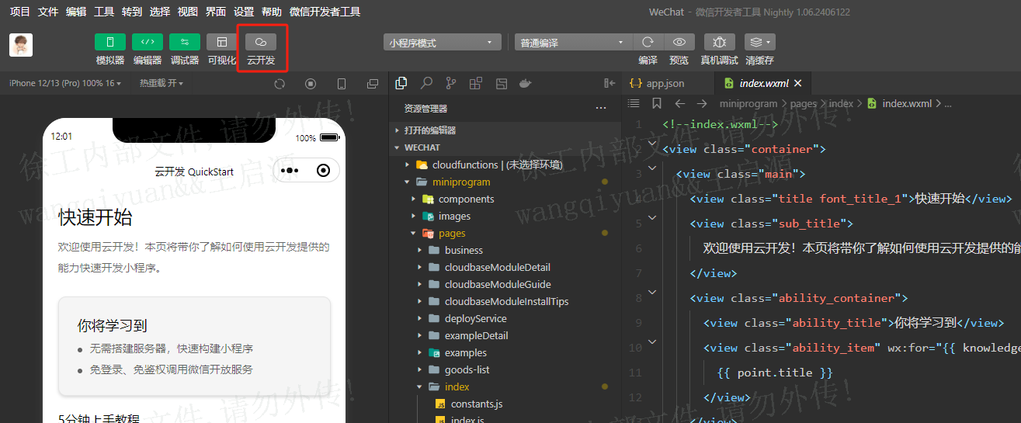1021x423 pixels.
Task: Open the 清缓存 dropdown arrow
Action: (769, 43)
